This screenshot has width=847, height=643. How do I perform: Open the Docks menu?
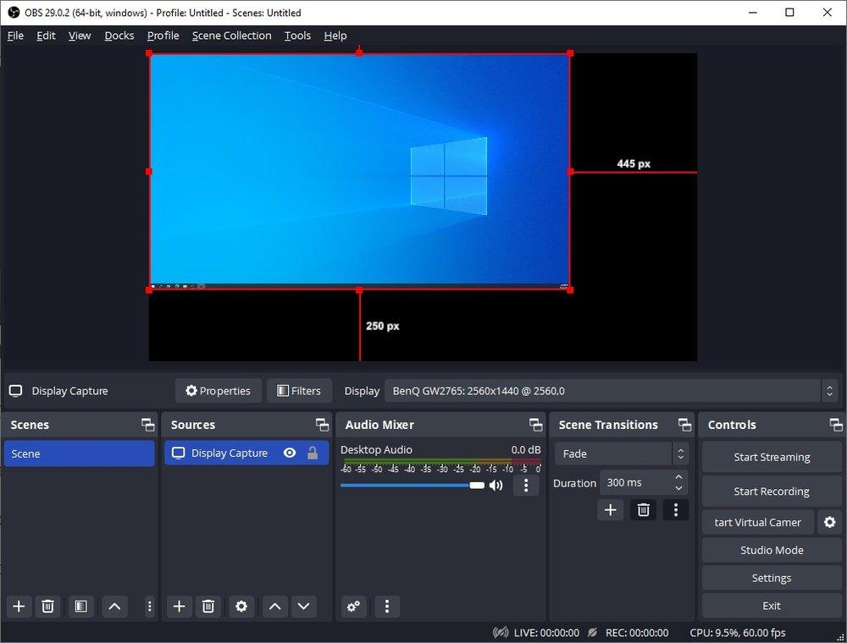[119, 36]
